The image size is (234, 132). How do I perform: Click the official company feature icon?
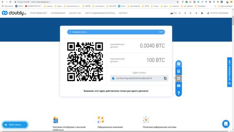tap(101, 120)
